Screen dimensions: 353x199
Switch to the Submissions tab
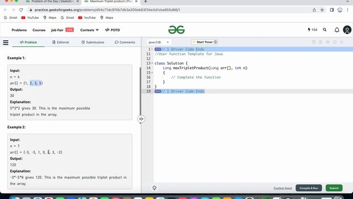(93, 42)
